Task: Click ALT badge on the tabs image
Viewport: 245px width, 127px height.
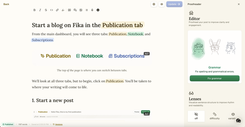Action: (x=147, y=54)
